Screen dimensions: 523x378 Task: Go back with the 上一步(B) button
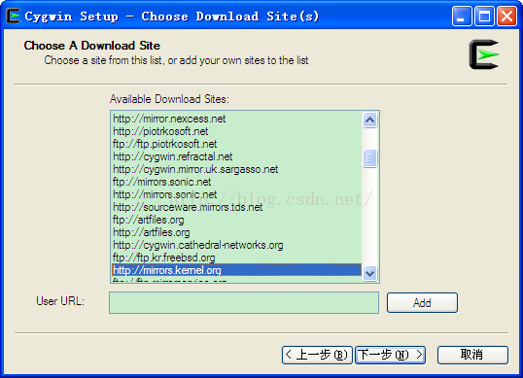point(317,355)
